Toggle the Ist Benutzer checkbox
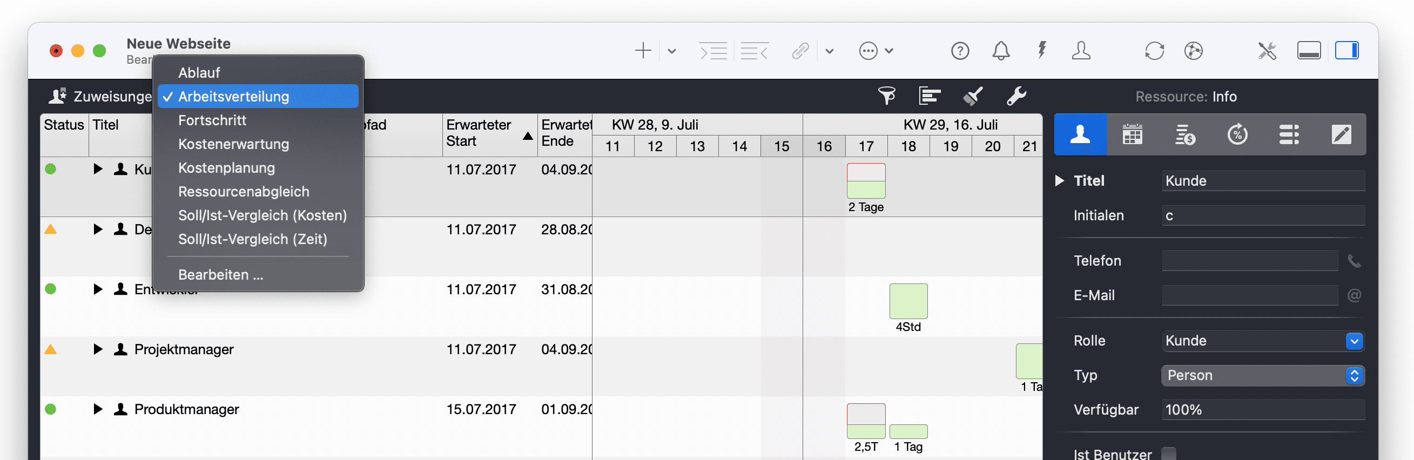 tap(1169, 454)
